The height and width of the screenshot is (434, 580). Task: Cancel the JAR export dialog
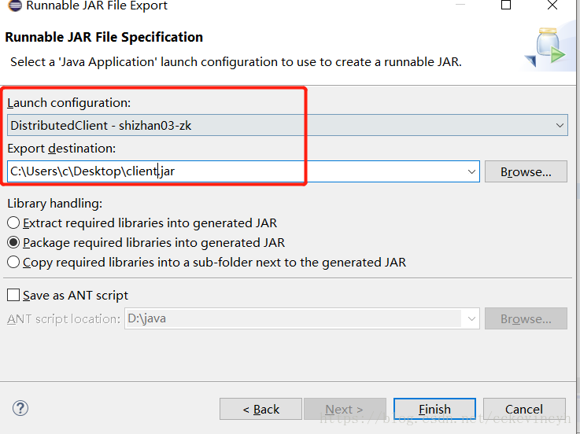[x=524, y=409]
